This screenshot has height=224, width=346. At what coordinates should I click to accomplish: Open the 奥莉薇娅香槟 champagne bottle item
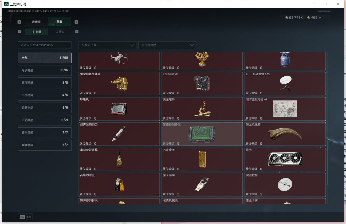point(119,159)
